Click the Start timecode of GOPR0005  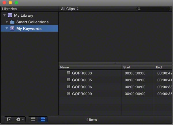(x=135, y=80)
